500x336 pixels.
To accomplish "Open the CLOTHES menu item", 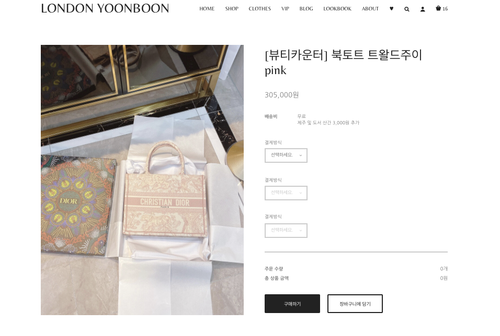I will pos(259,8).
